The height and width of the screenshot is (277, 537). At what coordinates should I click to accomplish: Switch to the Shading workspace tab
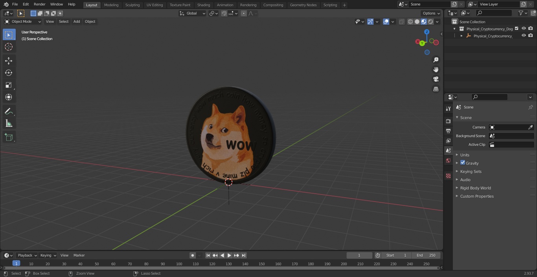tap(204, 5)
